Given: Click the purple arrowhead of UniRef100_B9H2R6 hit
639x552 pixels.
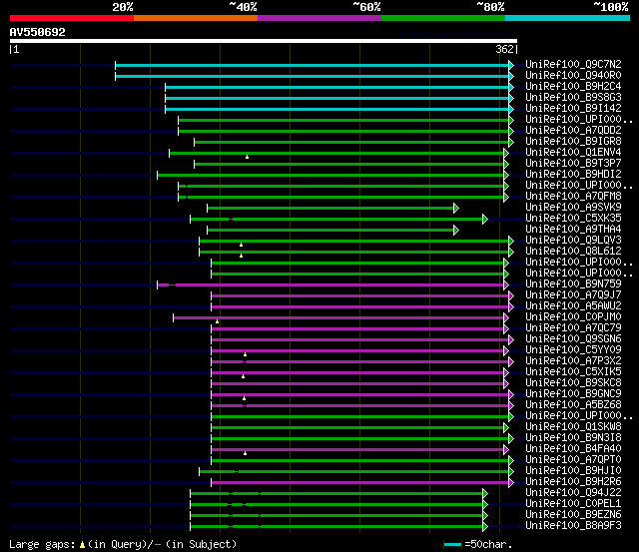Looking at the screenshot, I should pyautogui.click(x=511, y=483).
